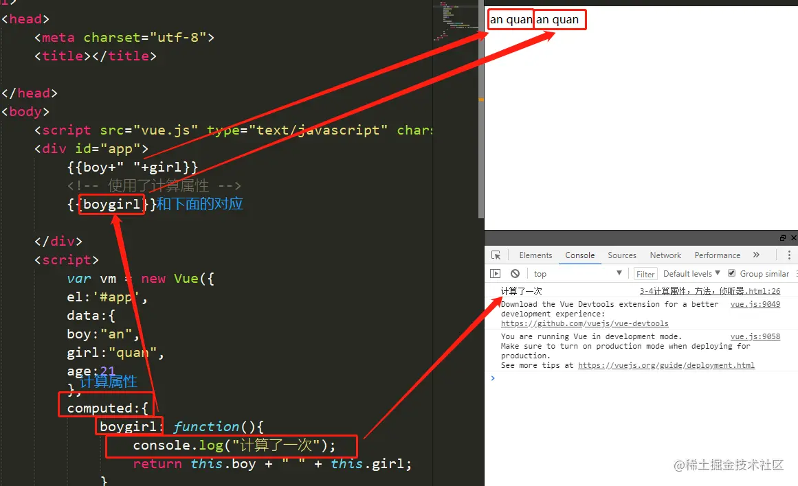Select the Console tab

click(x=579, y=255)
